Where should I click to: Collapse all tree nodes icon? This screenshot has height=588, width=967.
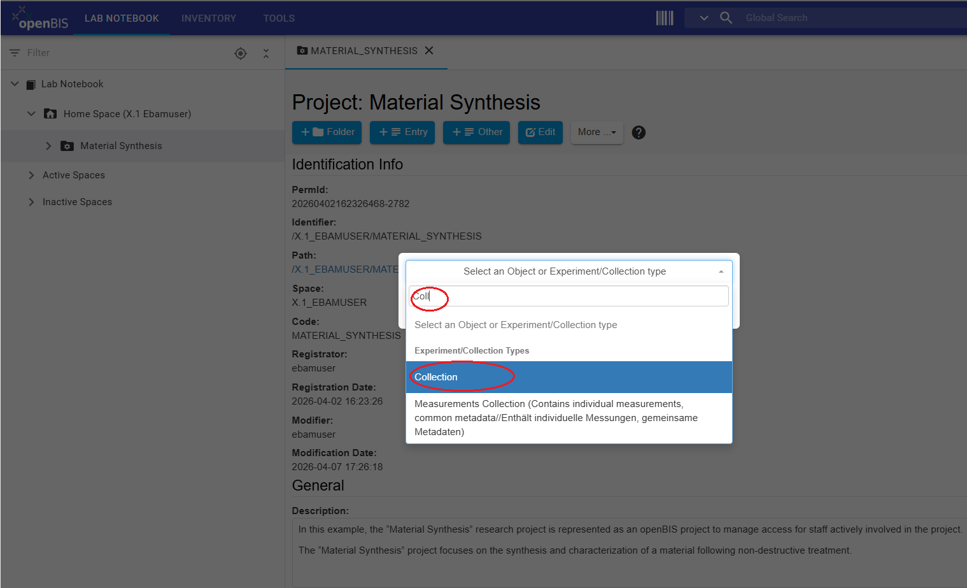(266, 54)
